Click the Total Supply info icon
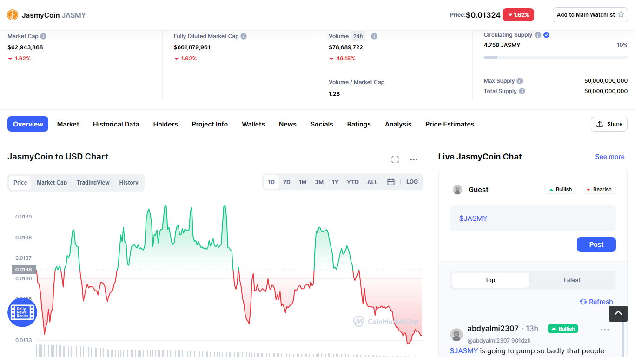The height and width of the screenshot is (357, 635). 522,91
